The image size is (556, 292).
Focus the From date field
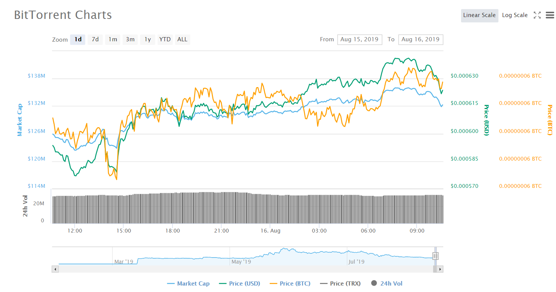tap(360, 39)
